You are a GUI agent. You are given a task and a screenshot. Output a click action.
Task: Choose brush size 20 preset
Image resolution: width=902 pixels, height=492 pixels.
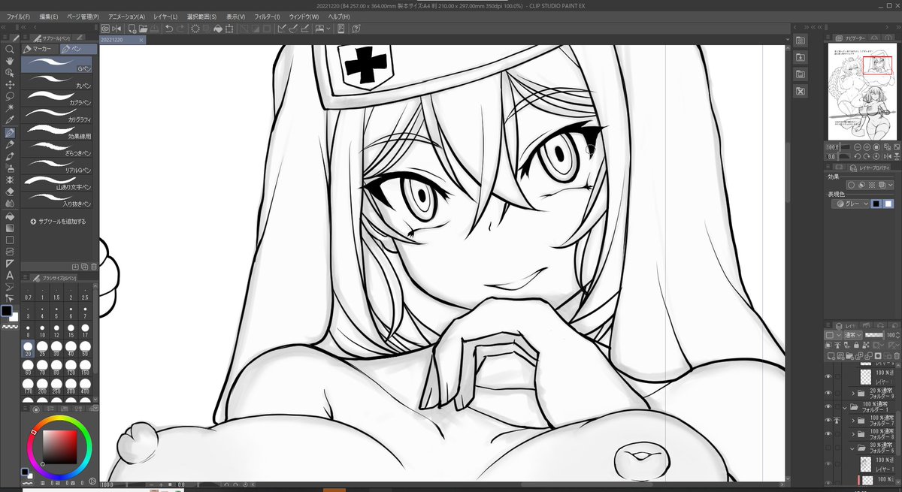(28, 347)
